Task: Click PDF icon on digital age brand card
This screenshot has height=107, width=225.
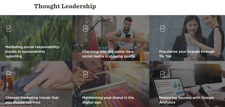Action: [x=86, y=74]
